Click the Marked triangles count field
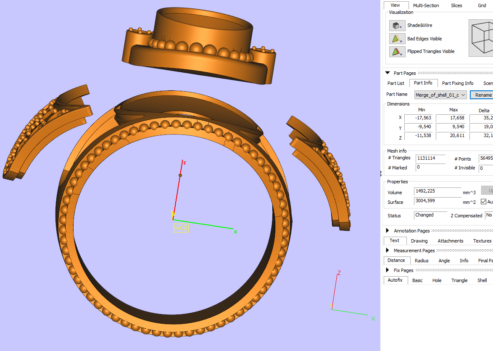Viewport: 493px width, 351px height. pos(430,168)
